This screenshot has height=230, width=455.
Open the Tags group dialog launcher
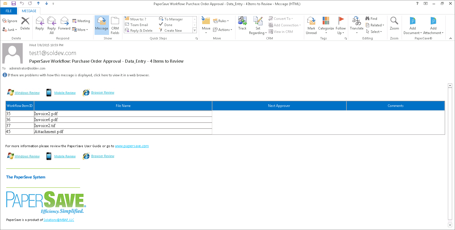pos(346,38)
